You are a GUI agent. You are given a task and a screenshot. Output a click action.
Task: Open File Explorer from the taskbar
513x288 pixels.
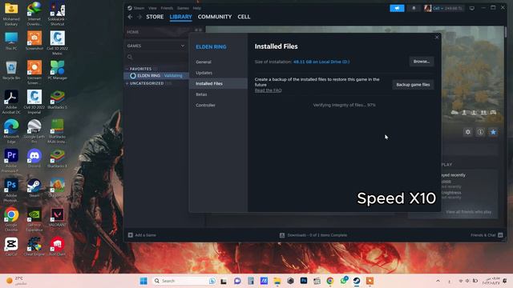click(x=277, y=281)
